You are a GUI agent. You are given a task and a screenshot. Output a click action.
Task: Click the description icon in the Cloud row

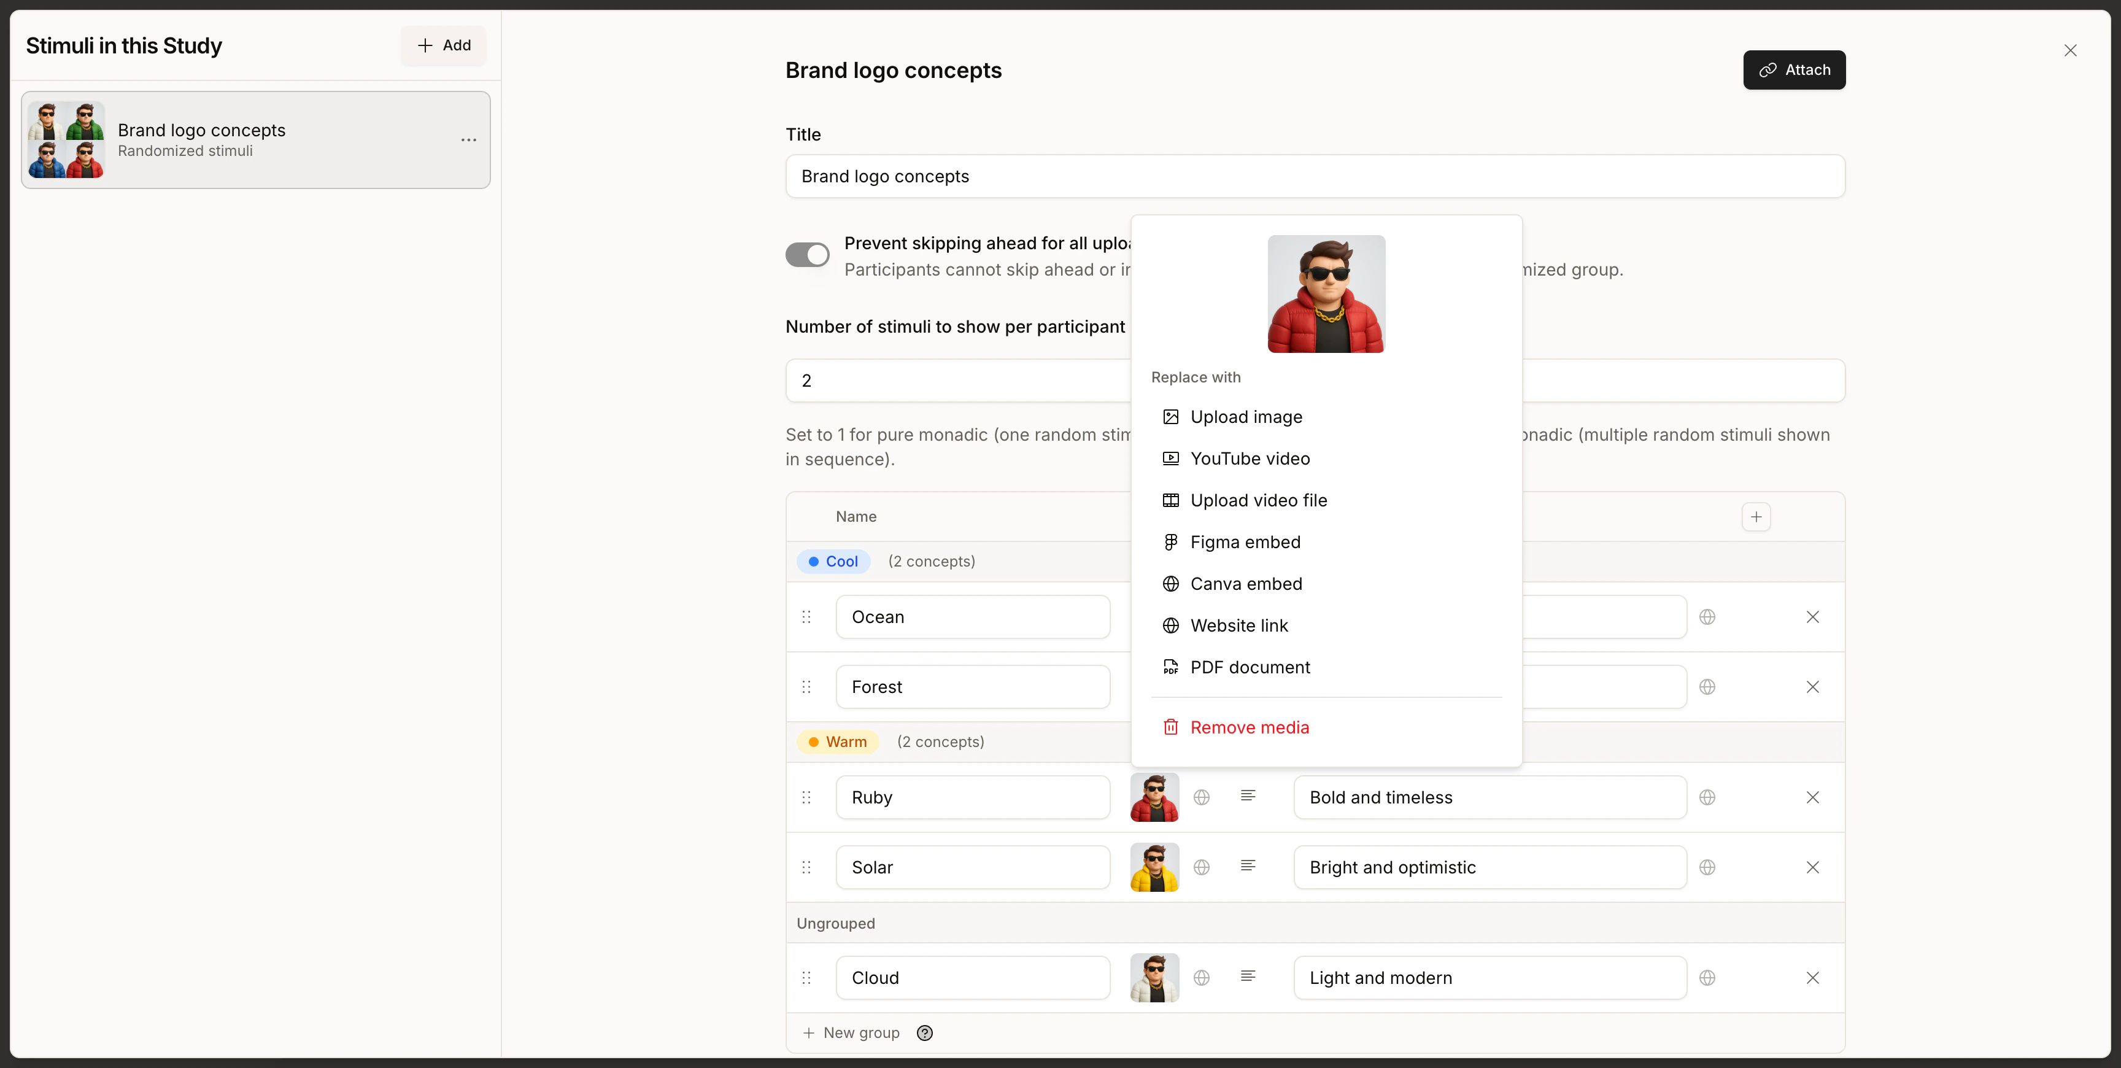click(1248, 977)
